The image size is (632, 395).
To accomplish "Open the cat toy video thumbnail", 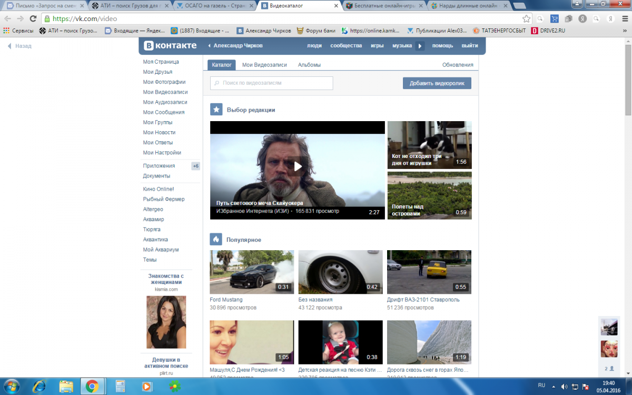I will [429, 145].
